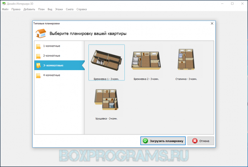Select the 1-комнатные category
This screenshot has width=248, height=167.
coord(60,46)
